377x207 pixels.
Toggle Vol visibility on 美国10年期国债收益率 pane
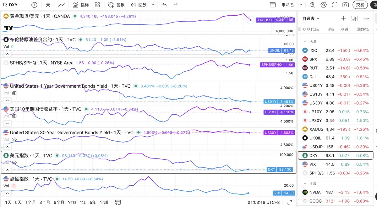pos(14,116)
